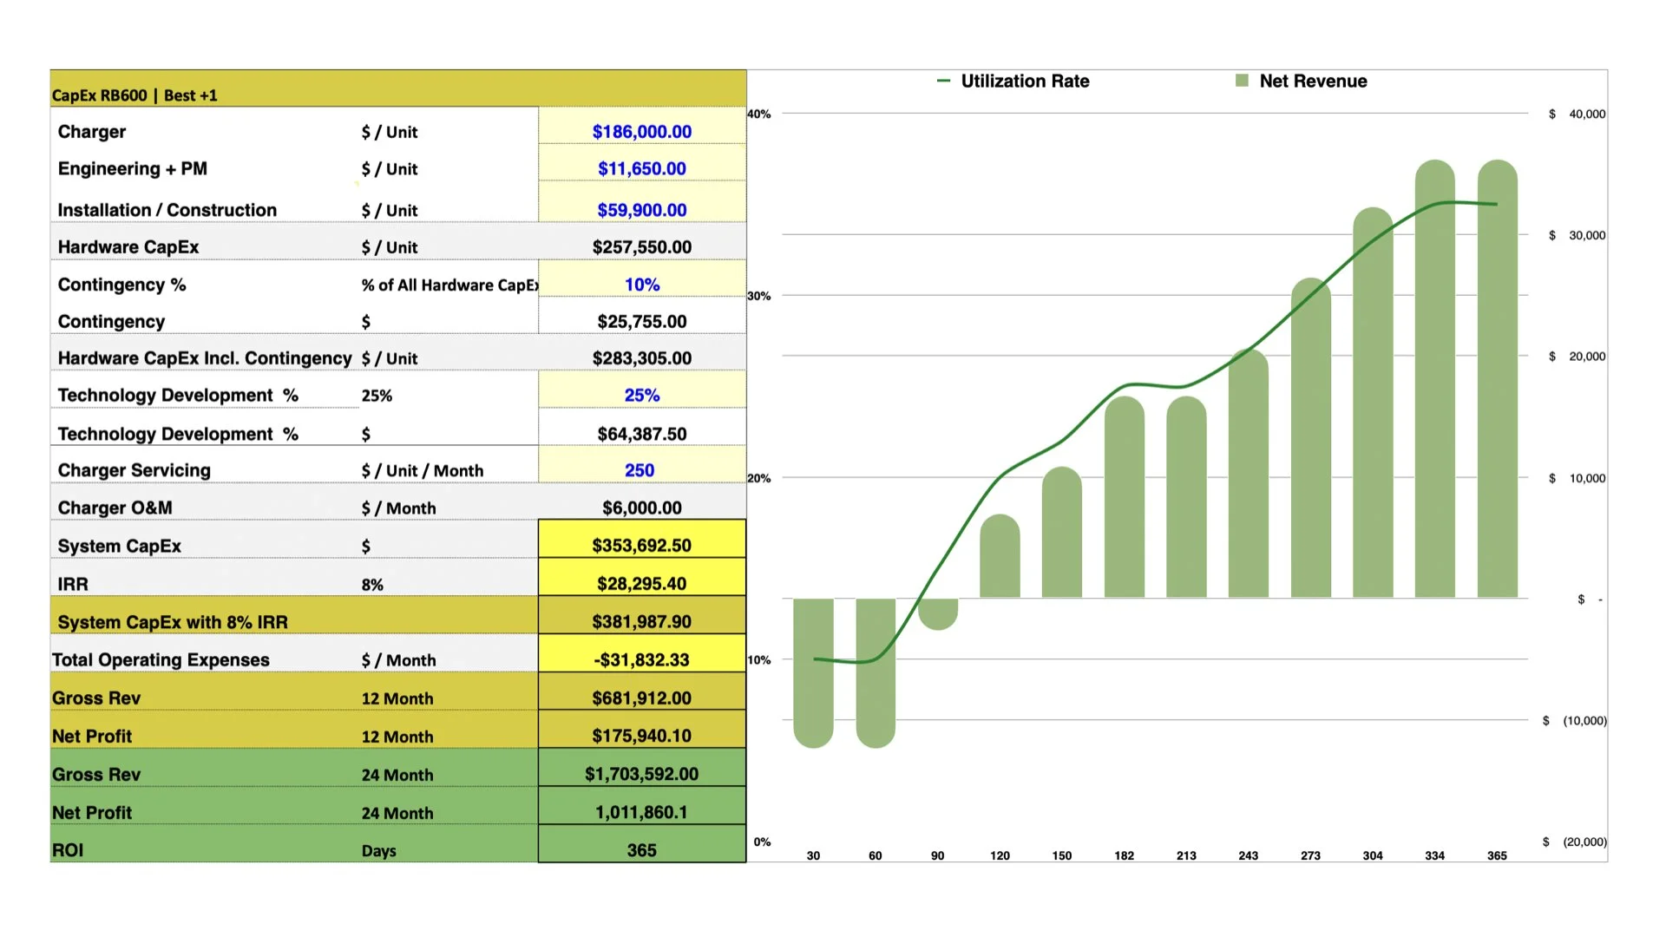Click the 12 Month Net Profit $175,940.10 cell

641,736
